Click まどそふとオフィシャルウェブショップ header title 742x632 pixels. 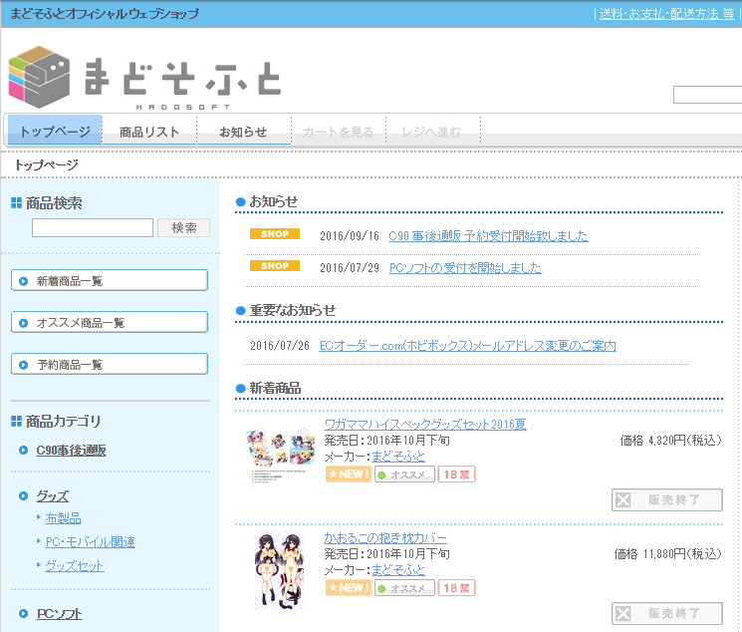pyautogui.click(x=105, y=14)
